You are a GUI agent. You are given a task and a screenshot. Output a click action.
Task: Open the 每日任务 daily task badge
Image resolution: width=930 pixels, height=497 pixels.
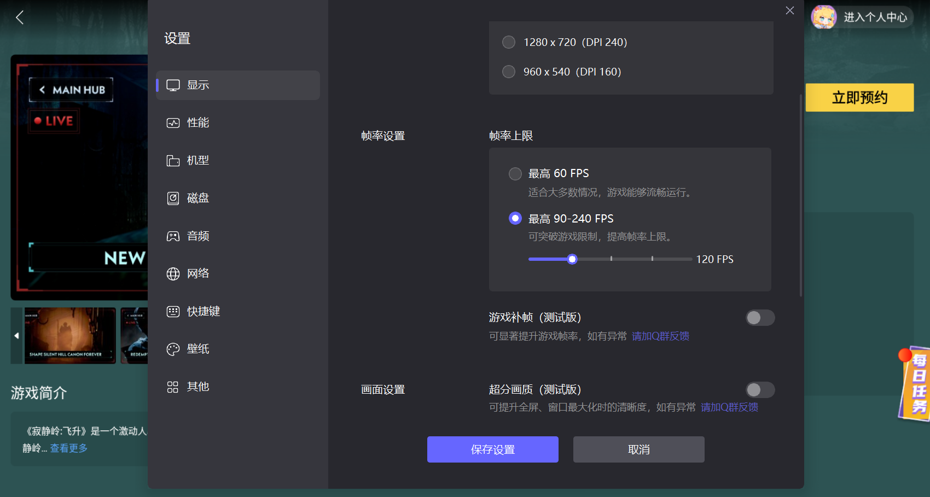tap(915, 384)
